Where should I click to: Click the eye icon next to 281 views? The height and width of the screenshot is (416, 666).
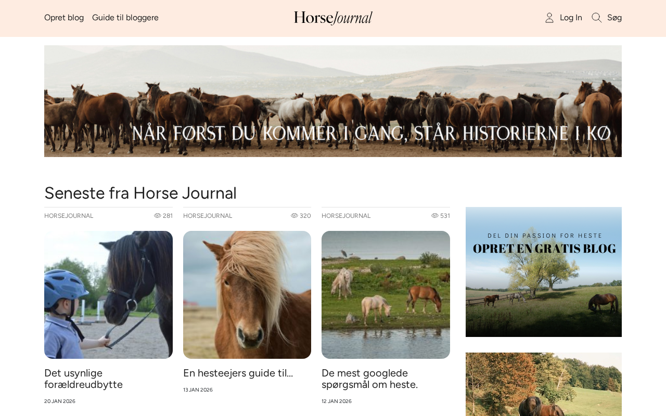(158, 216)
